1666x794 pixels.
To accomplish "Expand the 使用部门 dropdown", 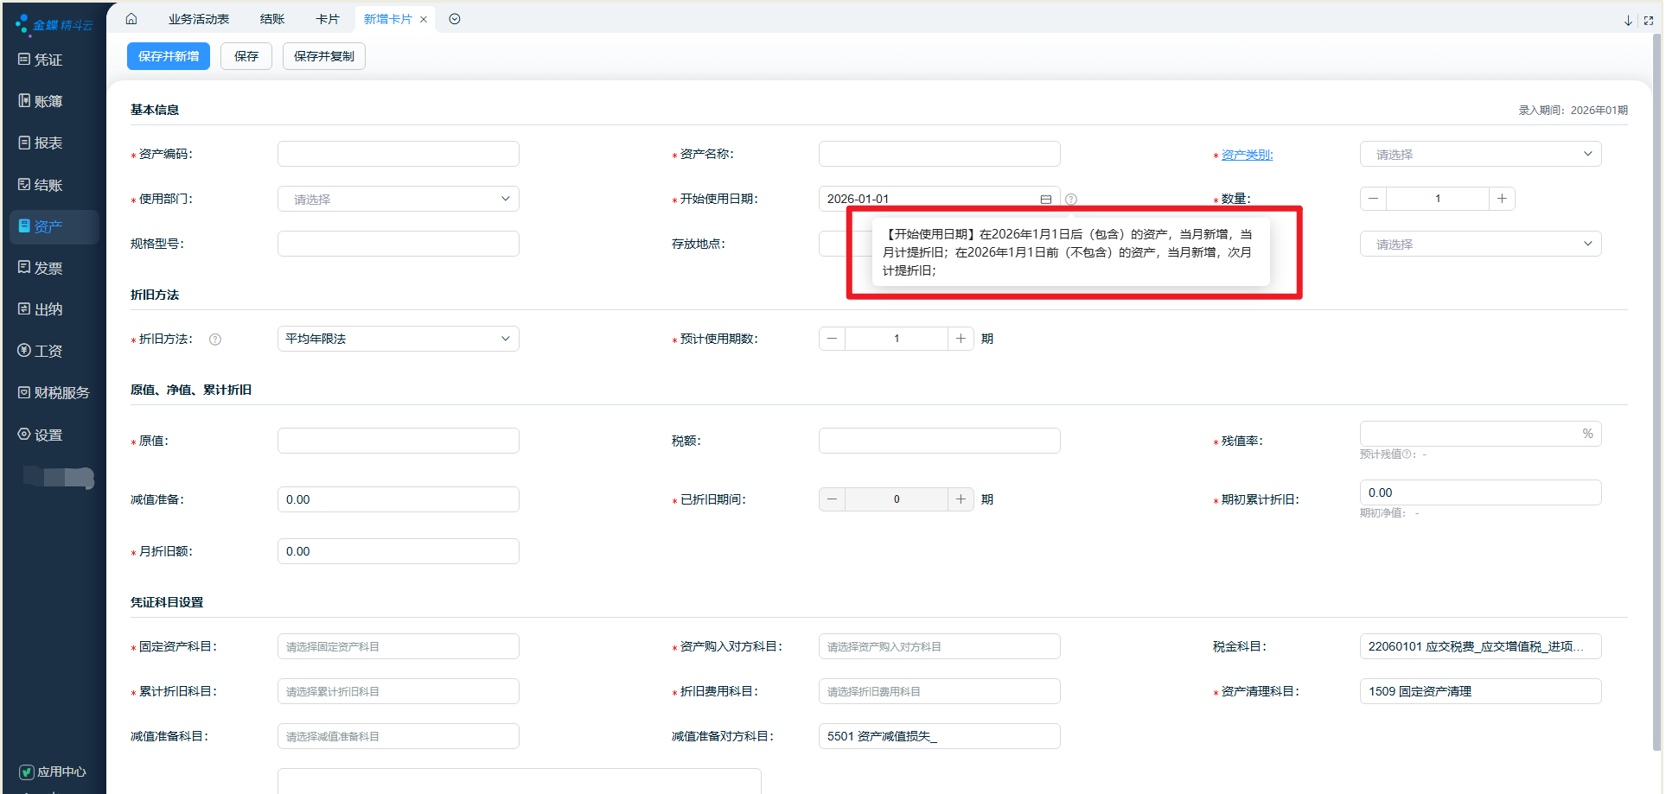I will pos(398,200).
